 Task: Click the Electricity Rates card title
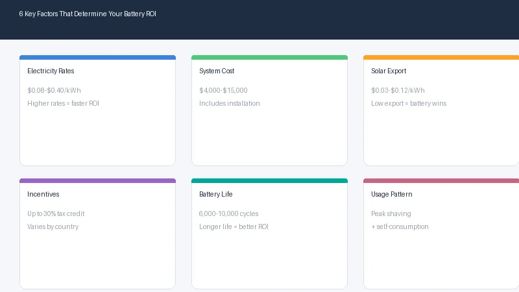click(x=51, y=71)
